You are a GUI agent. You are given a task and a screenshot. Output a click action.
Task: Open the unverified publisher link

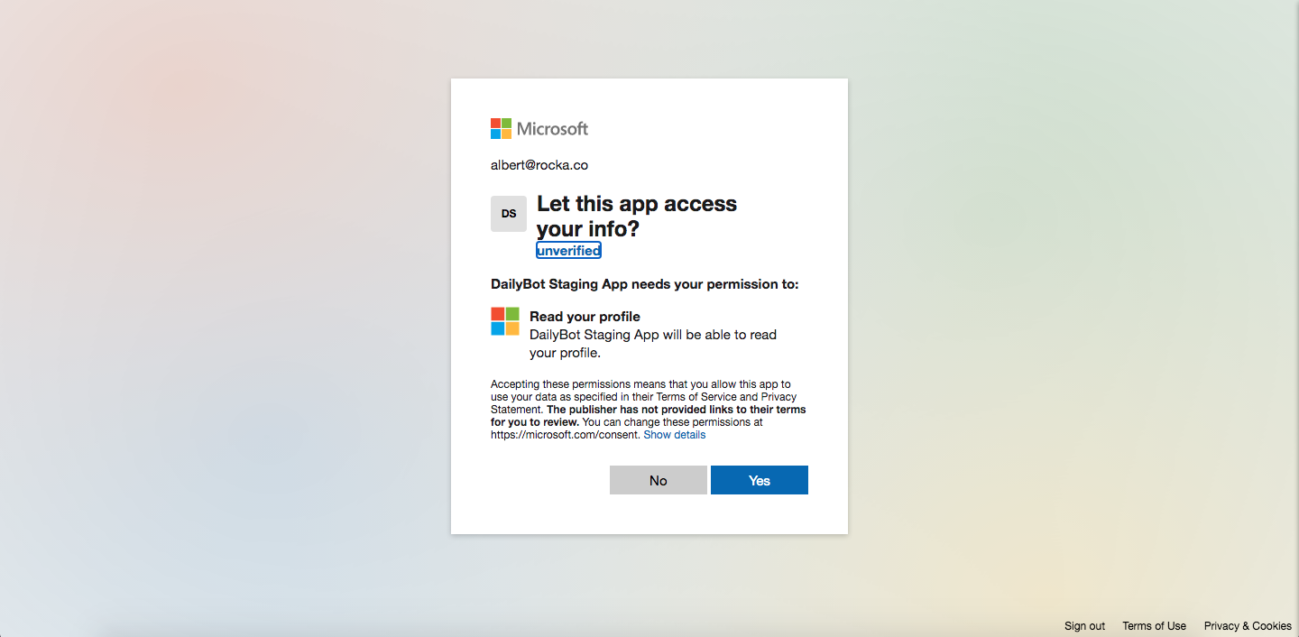click(x=568, y=251)
